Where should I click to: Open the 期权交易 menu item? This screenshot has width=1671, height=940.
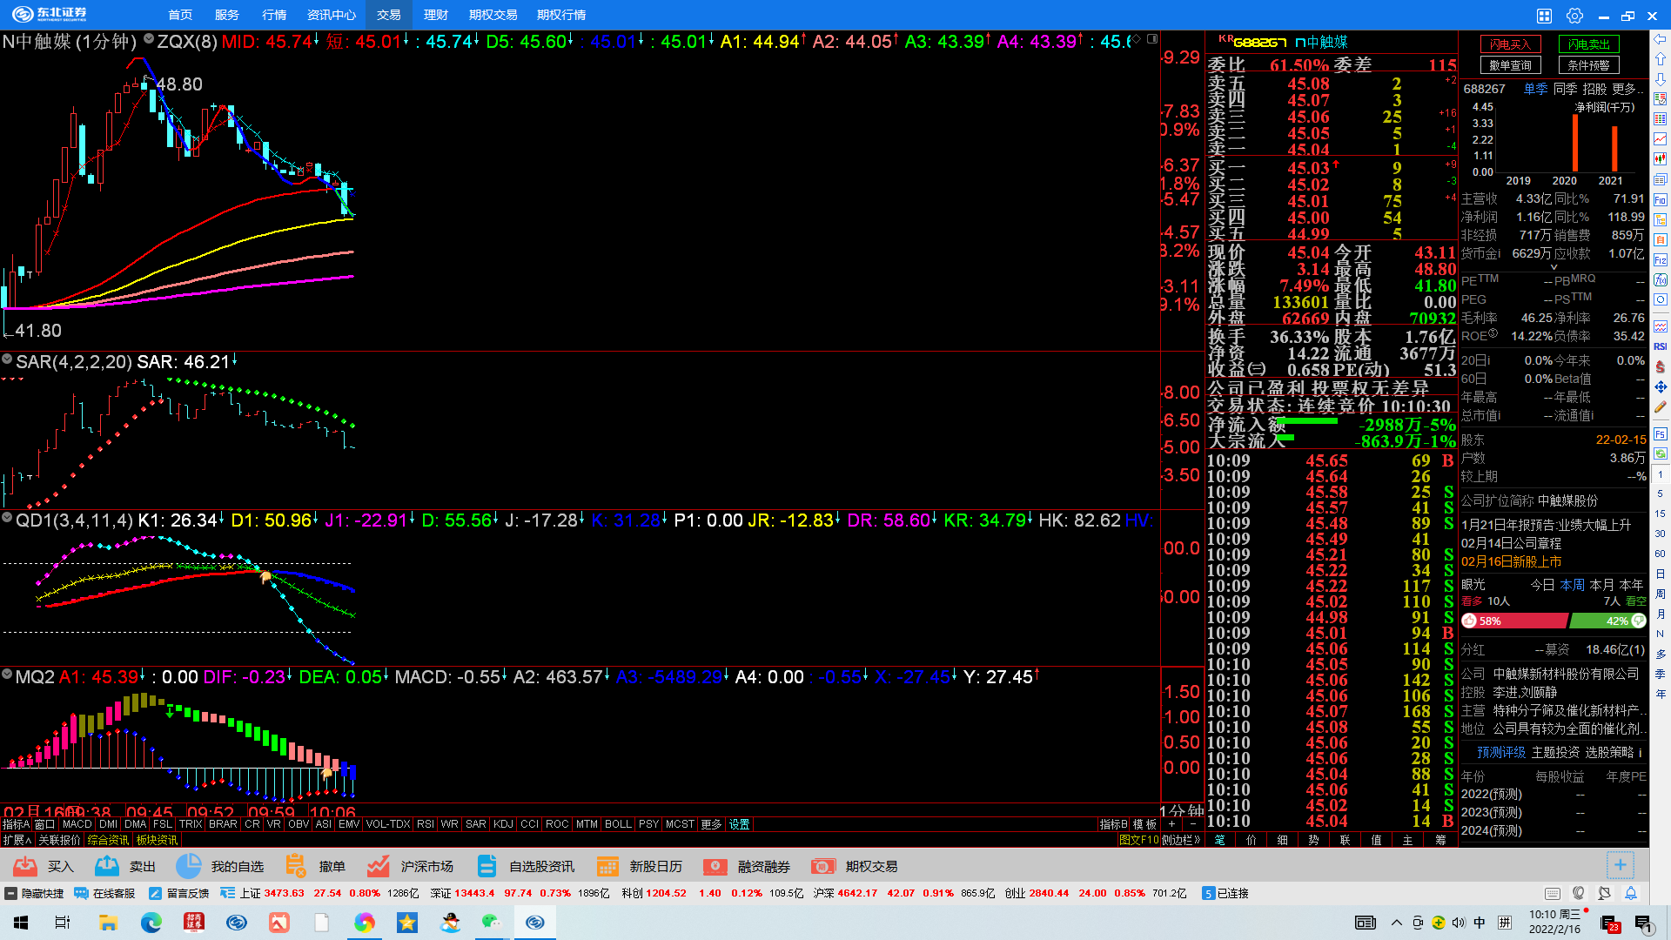click(493, 15)
